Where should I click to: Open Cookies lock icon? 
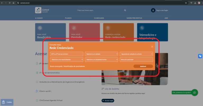click(3, 102)
